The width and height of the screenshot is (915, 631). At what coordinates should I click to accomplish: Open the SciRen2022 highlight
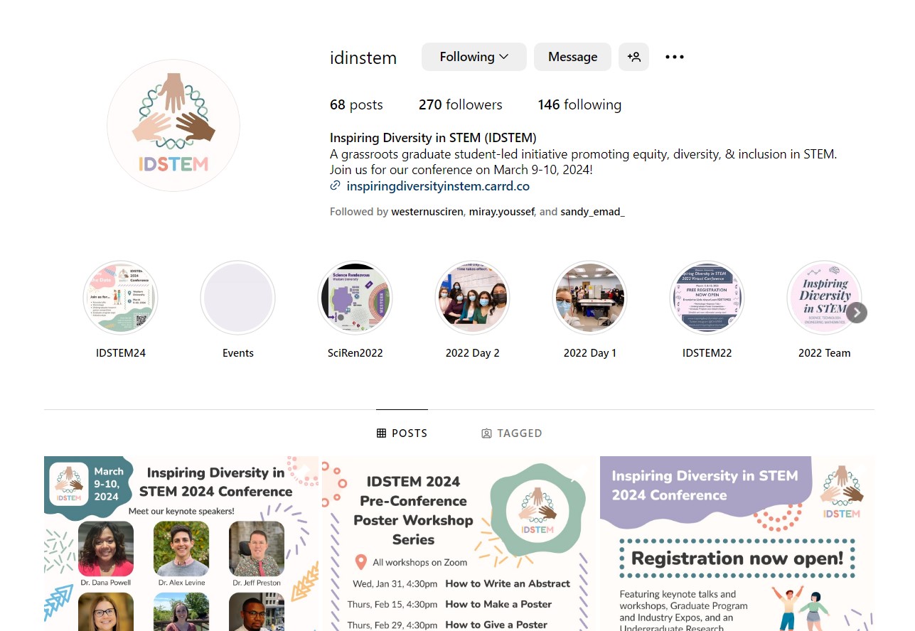[x=355, y=298]
